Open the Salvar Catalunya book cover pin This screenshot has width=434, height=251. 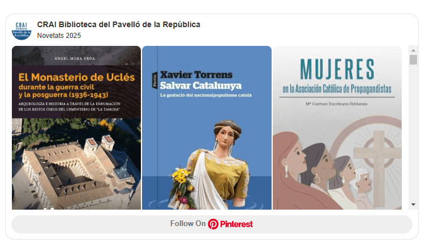click(207, 127)
